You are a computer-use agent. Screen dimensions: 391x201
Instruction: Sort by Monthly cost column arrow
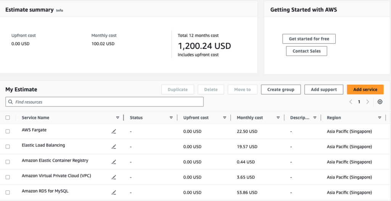click(278, 117)
